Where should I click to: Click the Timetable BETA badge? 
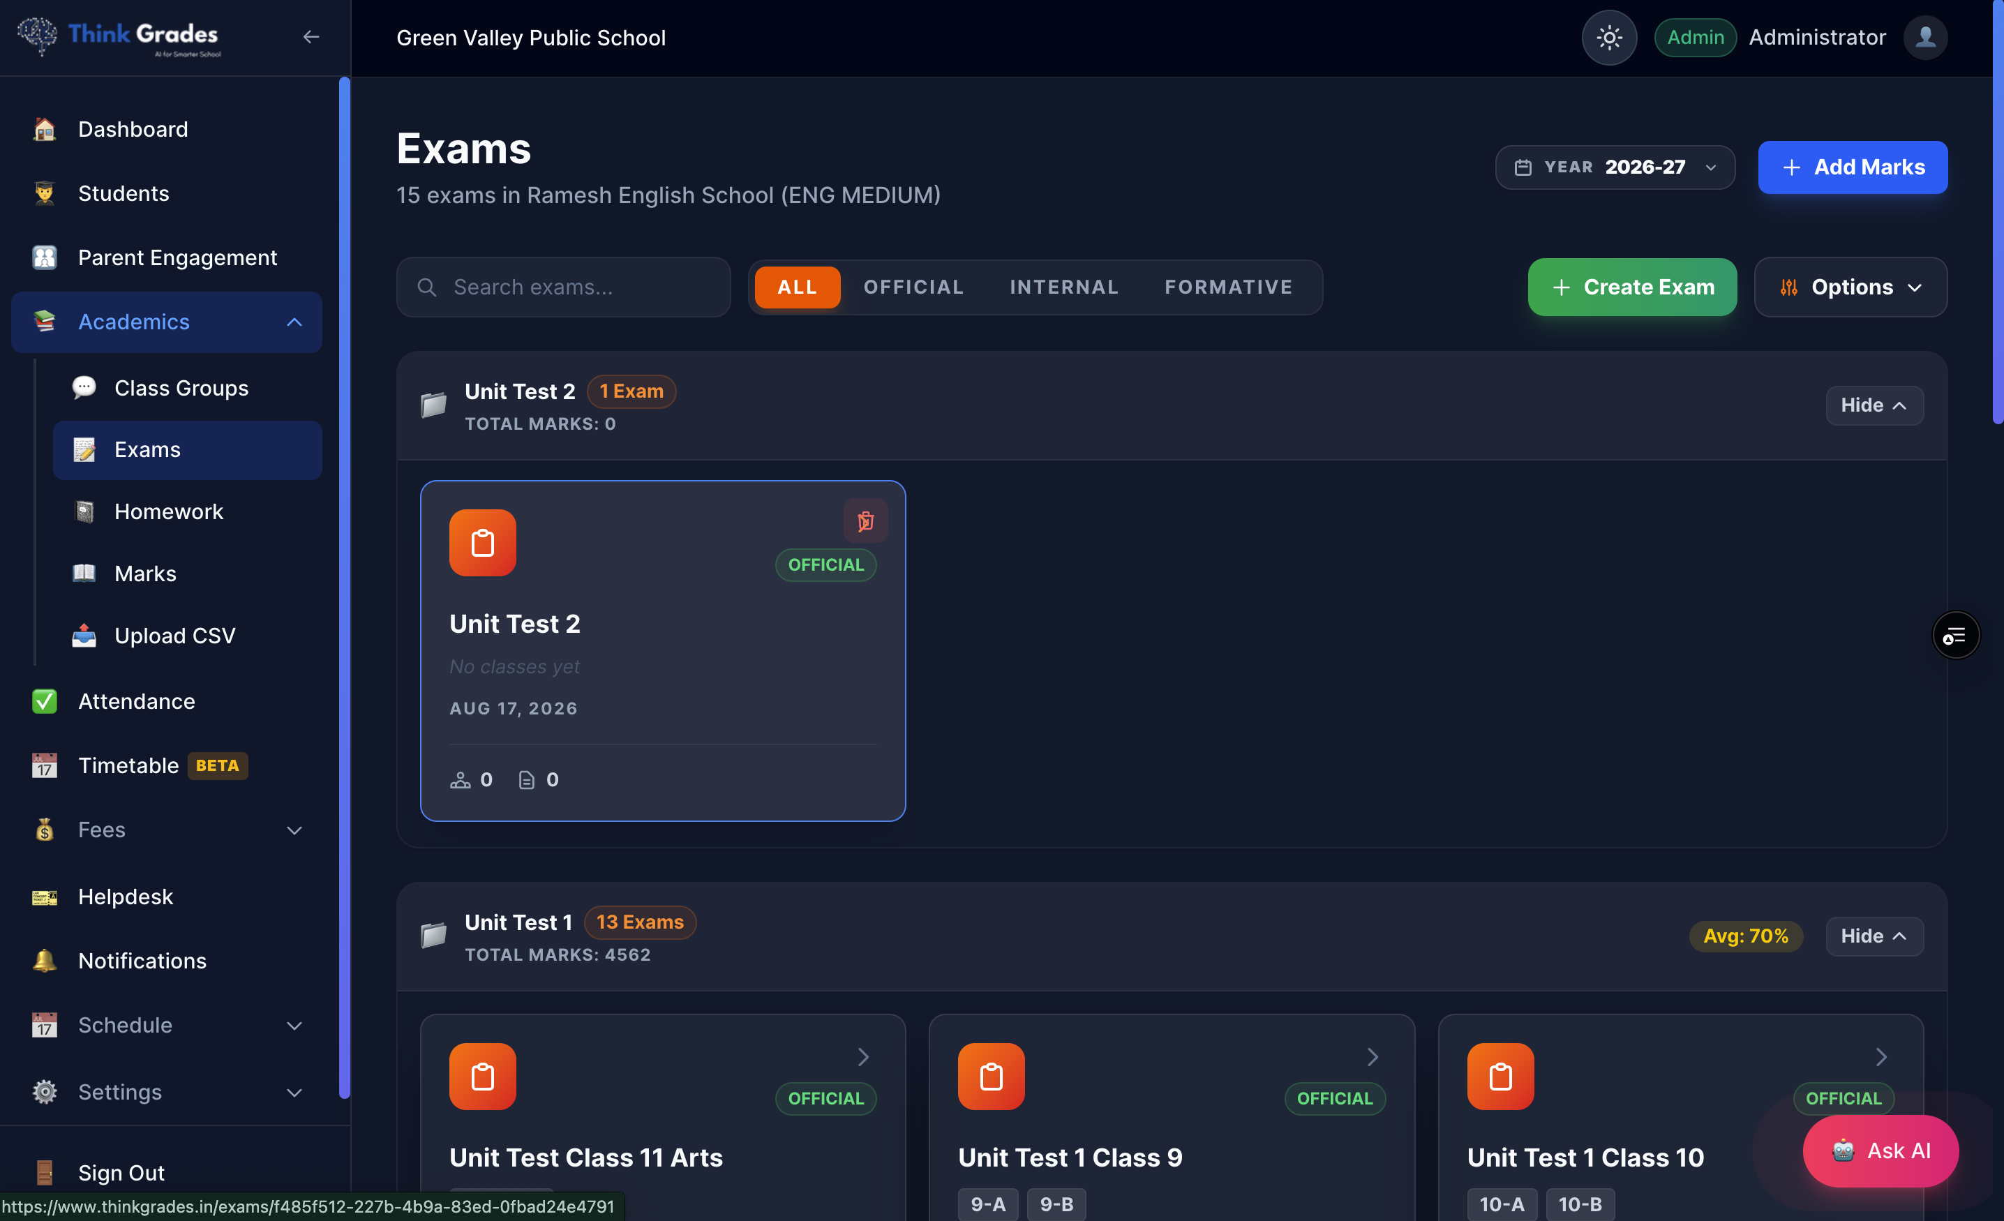pyautogui.click(x=217, y=765)
